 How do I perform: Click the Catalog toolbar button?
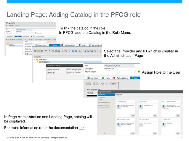[56, 51]
